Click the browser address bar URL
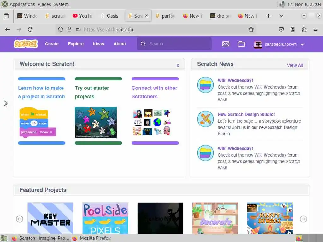The image size is (323, 242). [x=109, y=29]
